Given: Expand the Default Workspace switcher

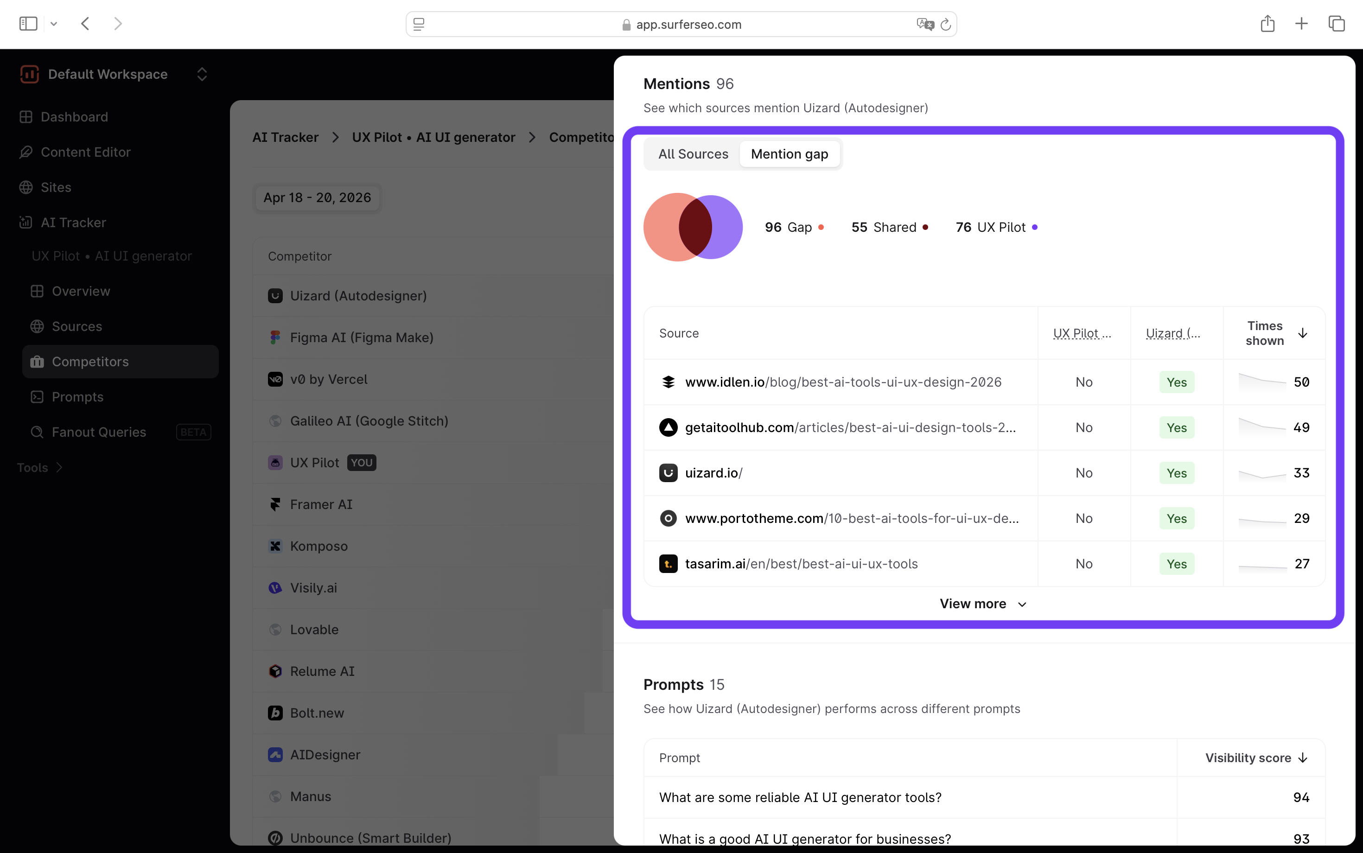Looking at the screenshot, I should click(202, 75).
